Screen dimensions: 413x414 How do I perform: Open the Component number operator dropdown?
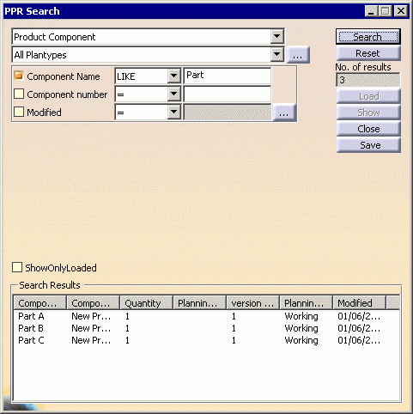[x=174, y=94]
